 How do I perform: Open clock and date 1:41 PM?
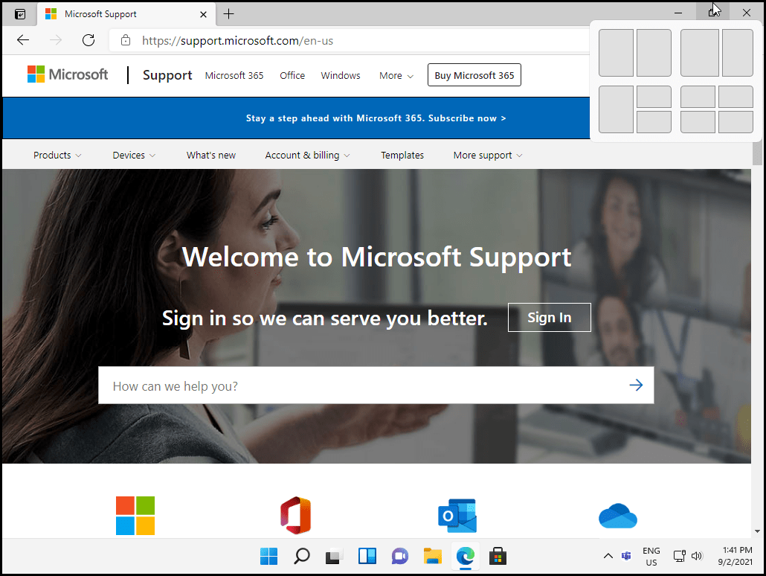click(x=735, y=557)
